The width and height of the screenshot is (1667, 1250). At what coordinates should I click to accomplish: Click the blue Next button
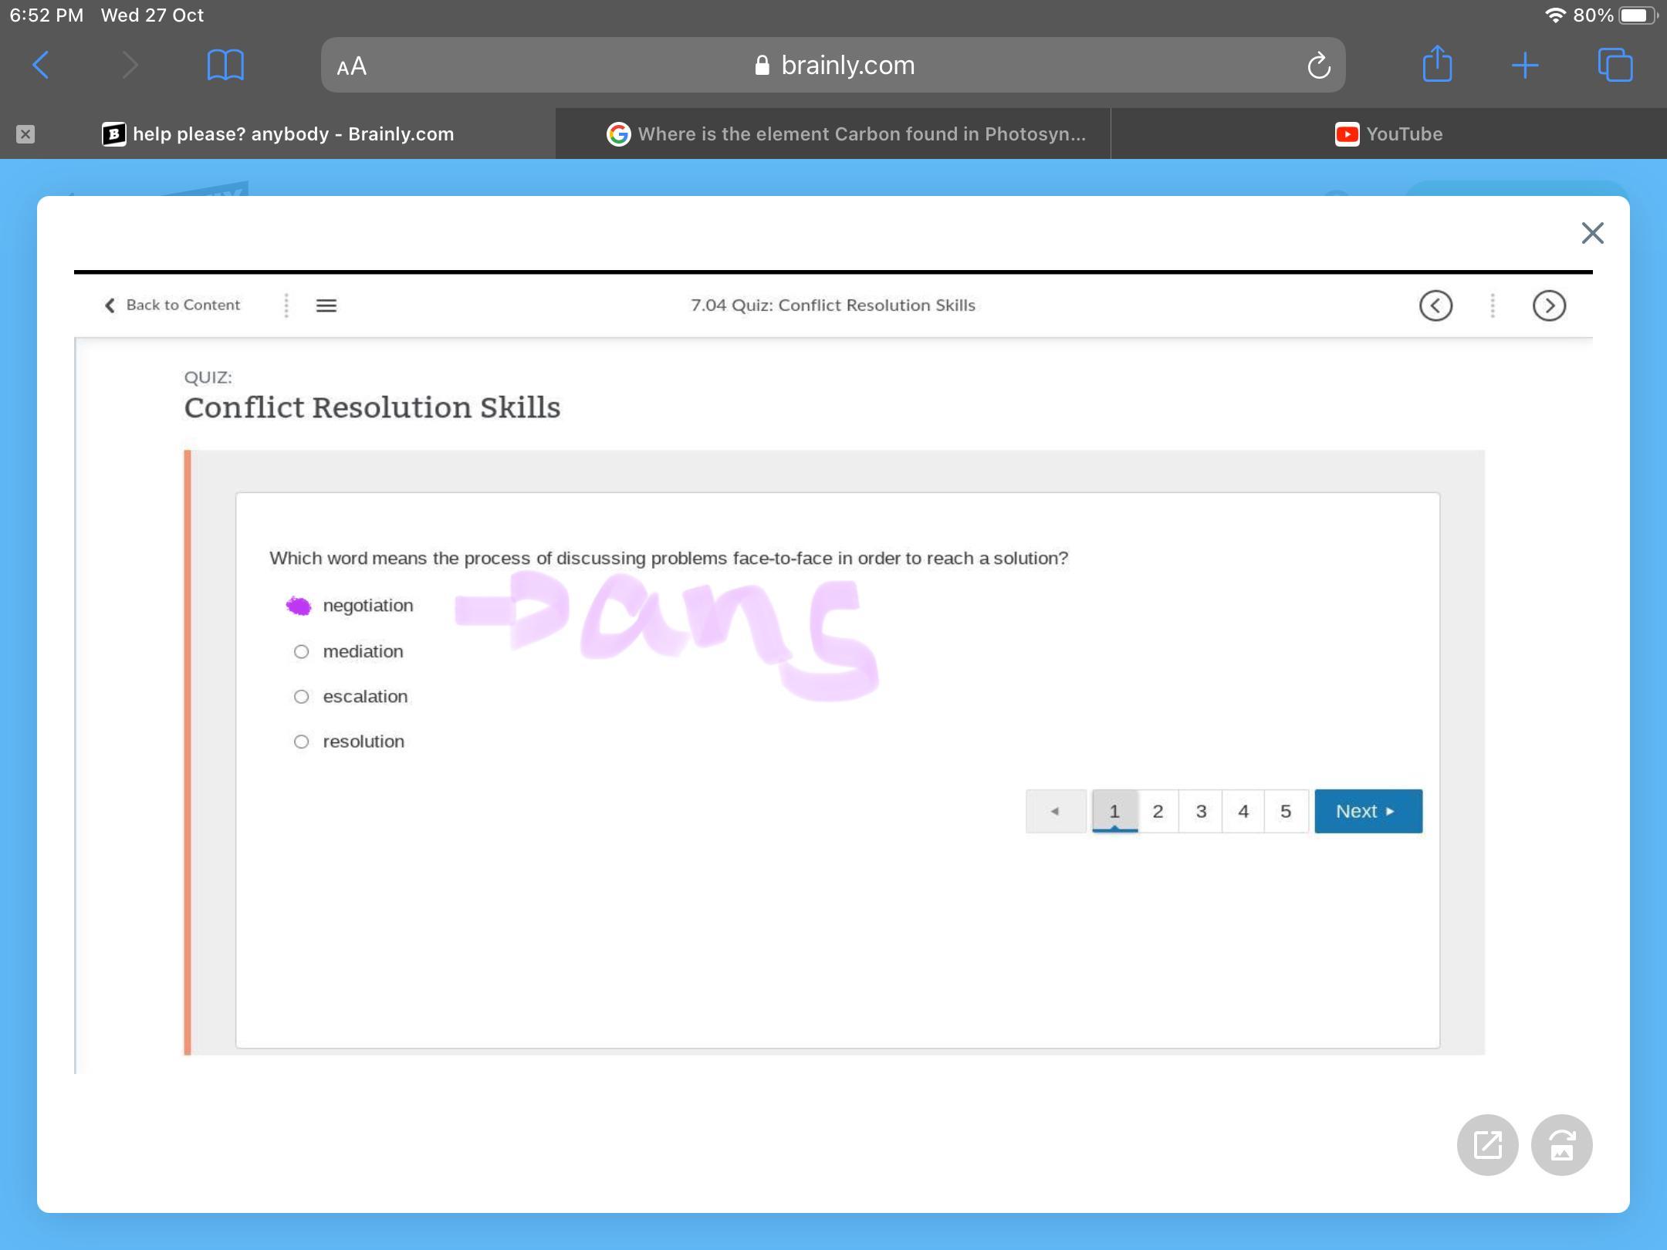click(1368, 811)
